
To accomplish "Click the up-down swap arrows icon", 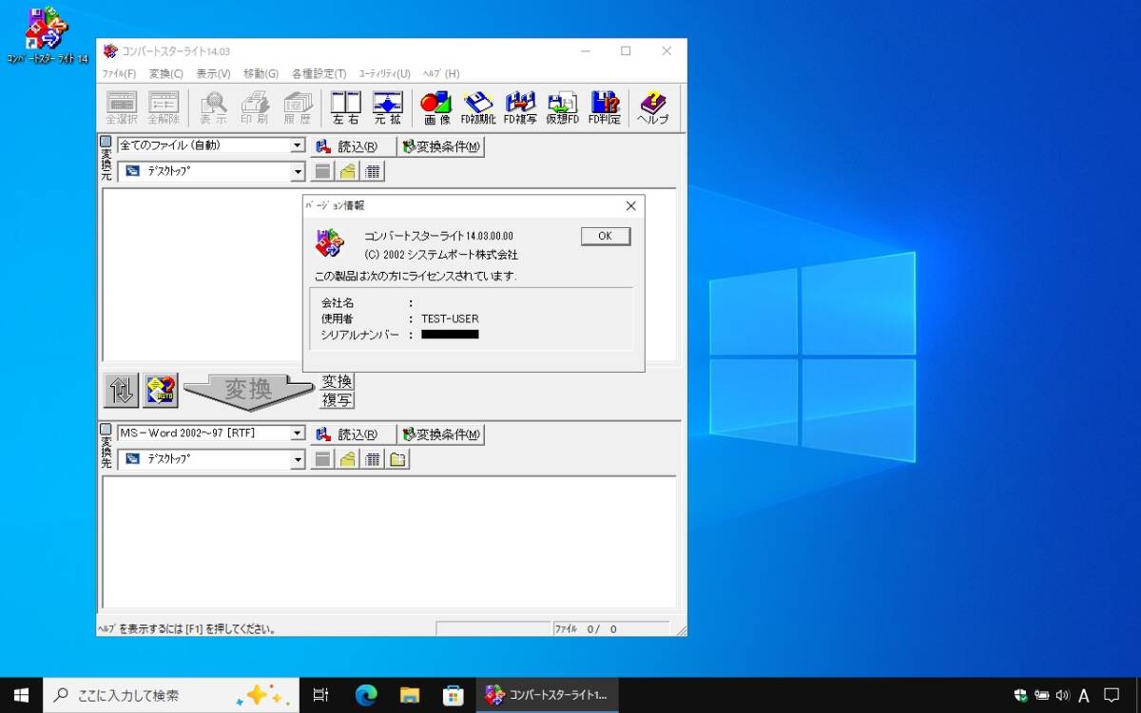I will click(121, 390).
